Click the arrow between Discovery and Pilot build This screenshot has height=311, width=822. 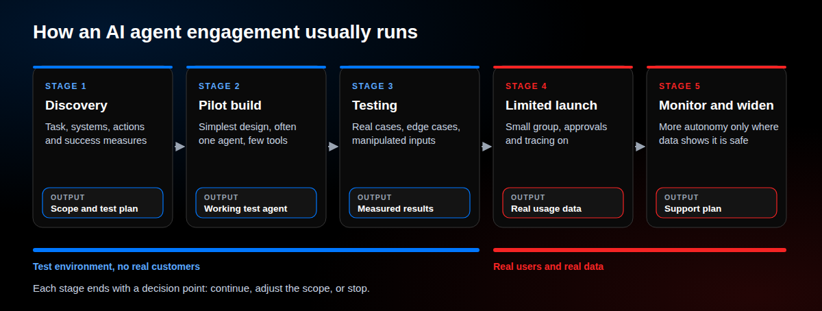point(179,147)
